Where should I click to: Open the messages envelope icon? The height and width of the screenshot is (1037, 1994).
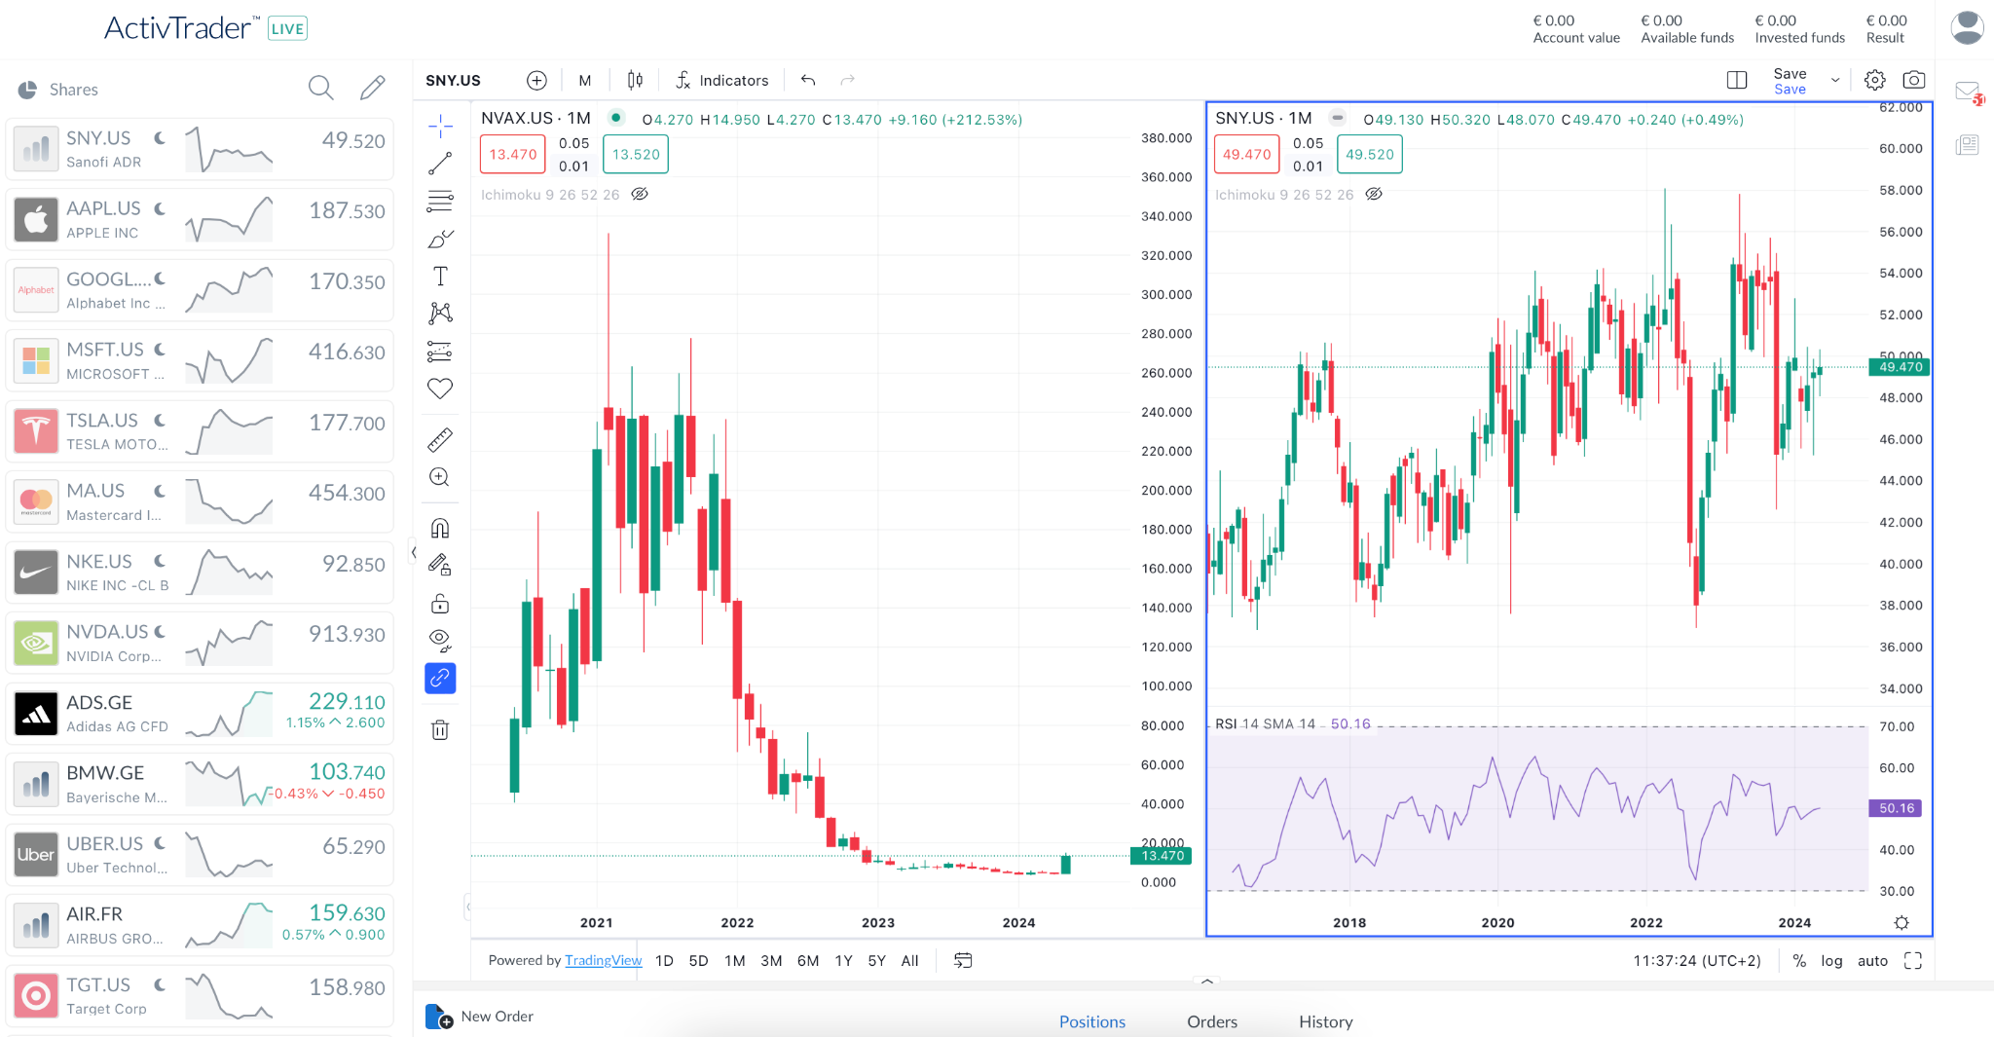pyautogui.click(x=1968, y=92)
